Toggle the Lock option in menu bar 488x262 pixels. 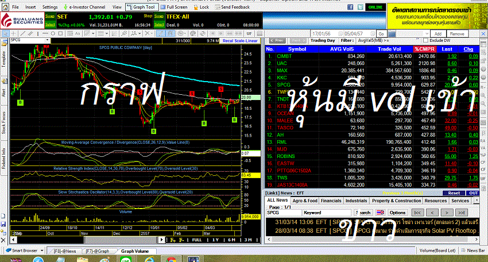pos(201,7)
